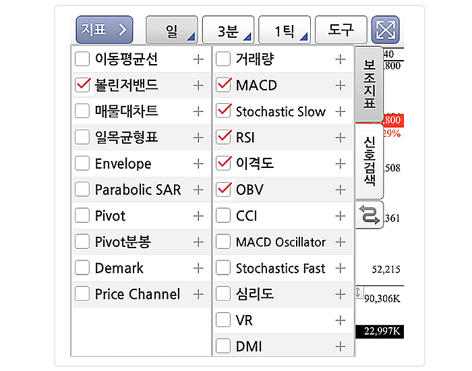The image size is (472, 371).
Task: Switch to the 신호검색 side tab
Action: (369, 161)
